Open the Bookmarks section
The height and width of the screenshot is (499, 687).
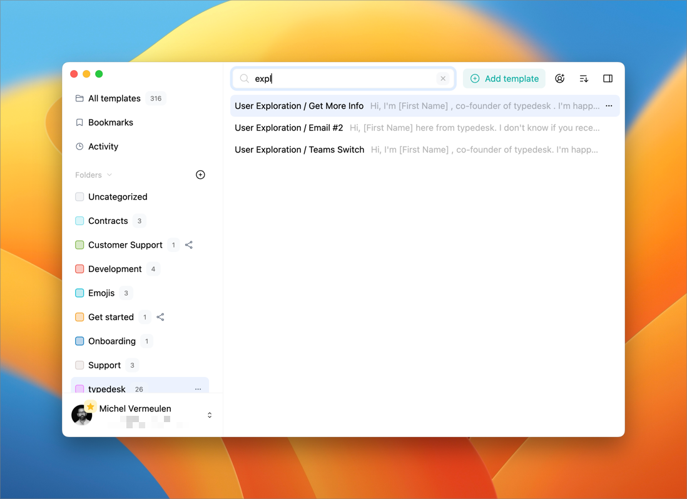point(110,123)
